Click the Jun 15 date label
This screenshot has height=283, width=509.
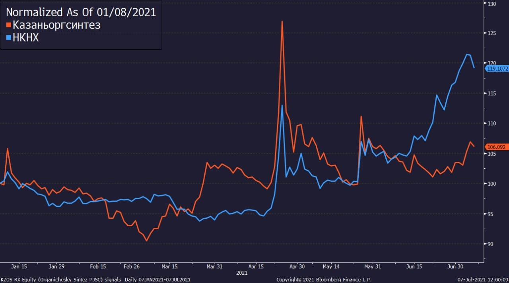tap(414, 266)
